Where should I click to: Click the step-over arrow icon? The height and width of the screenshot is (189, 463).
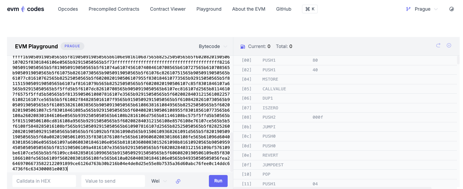(x=438, y=45)
